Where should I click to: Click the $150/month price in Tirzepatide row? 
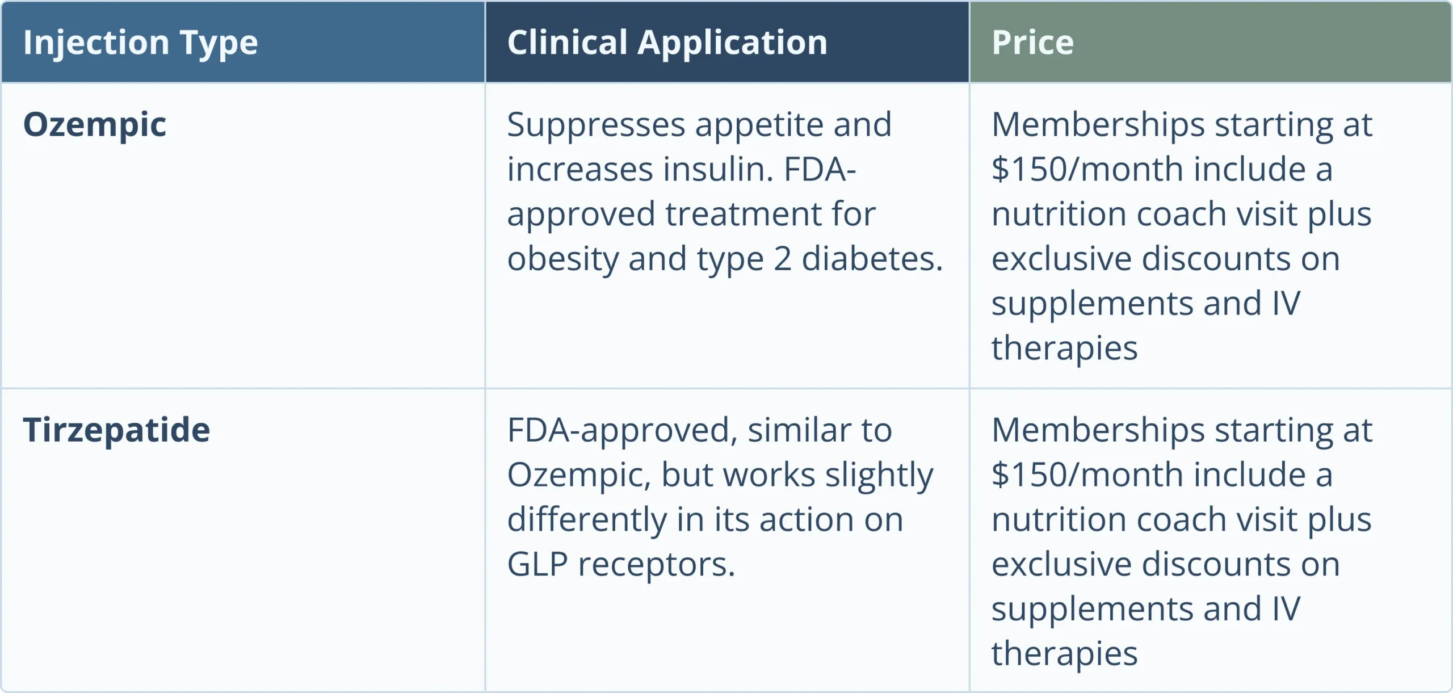[x=1086, y=474]
